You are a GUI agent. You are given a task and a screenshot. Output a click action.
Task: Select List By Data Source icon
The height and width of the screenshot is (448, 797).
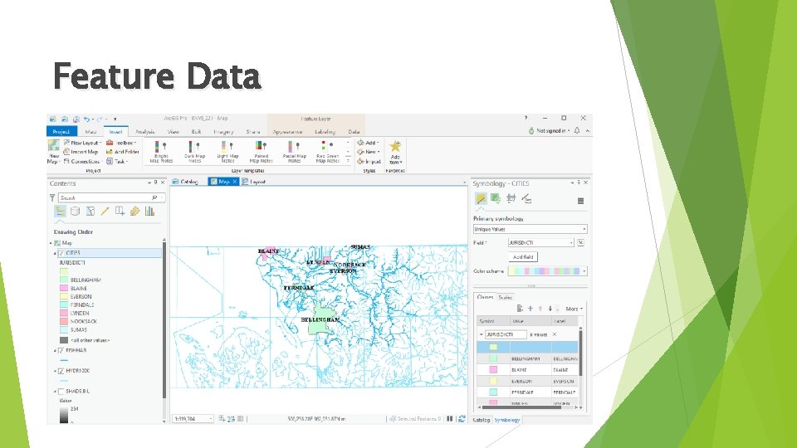(76, 212)
